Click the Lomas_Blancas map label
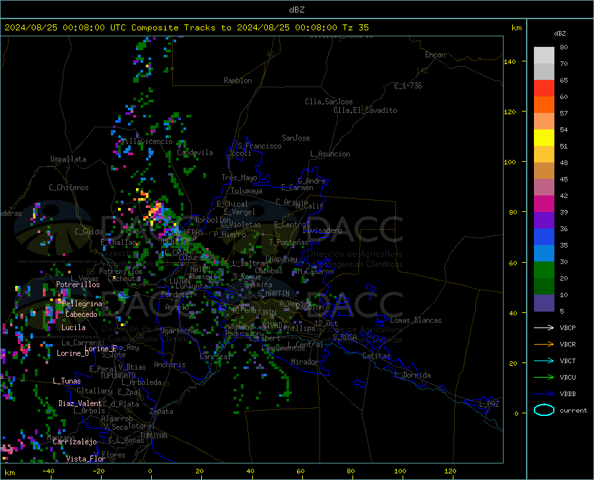 tap(416, 320)
